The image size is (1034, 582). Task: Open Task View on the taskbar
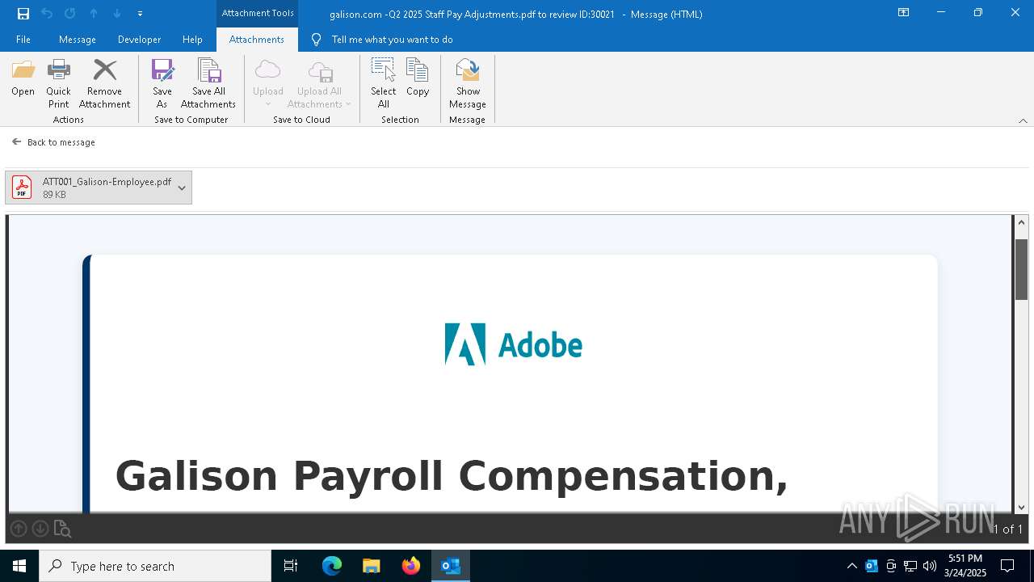(291, 566)
